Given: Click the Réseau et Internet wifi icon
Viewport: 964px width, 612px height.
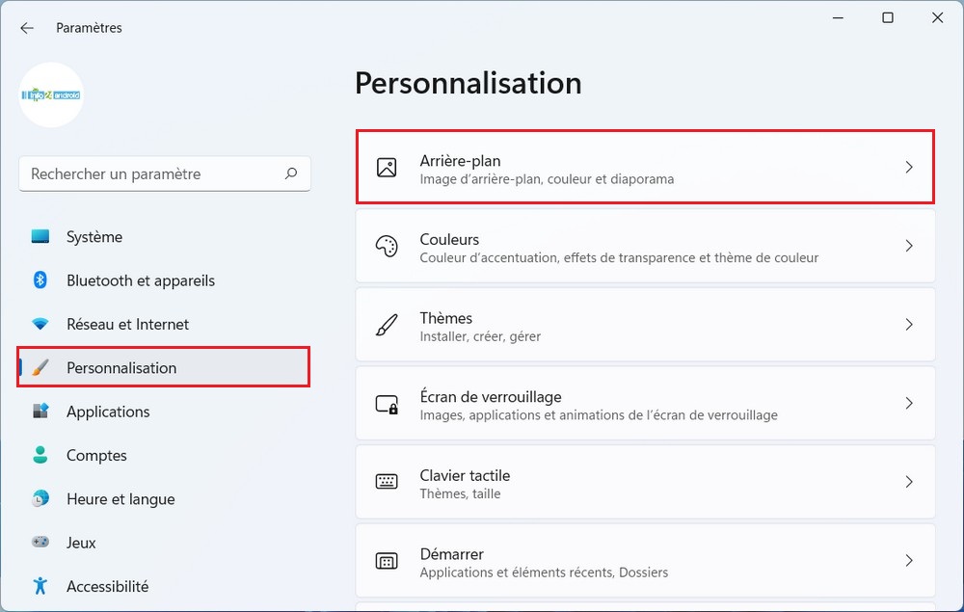Looking at the screenshot, I should coord(40,324).
